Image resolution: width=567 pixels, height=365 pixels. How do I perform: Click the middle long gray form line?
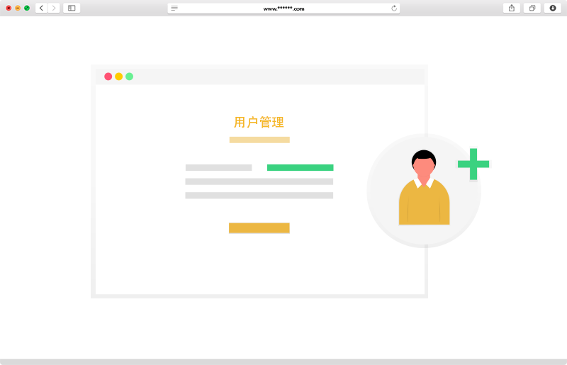coord(259,181)
